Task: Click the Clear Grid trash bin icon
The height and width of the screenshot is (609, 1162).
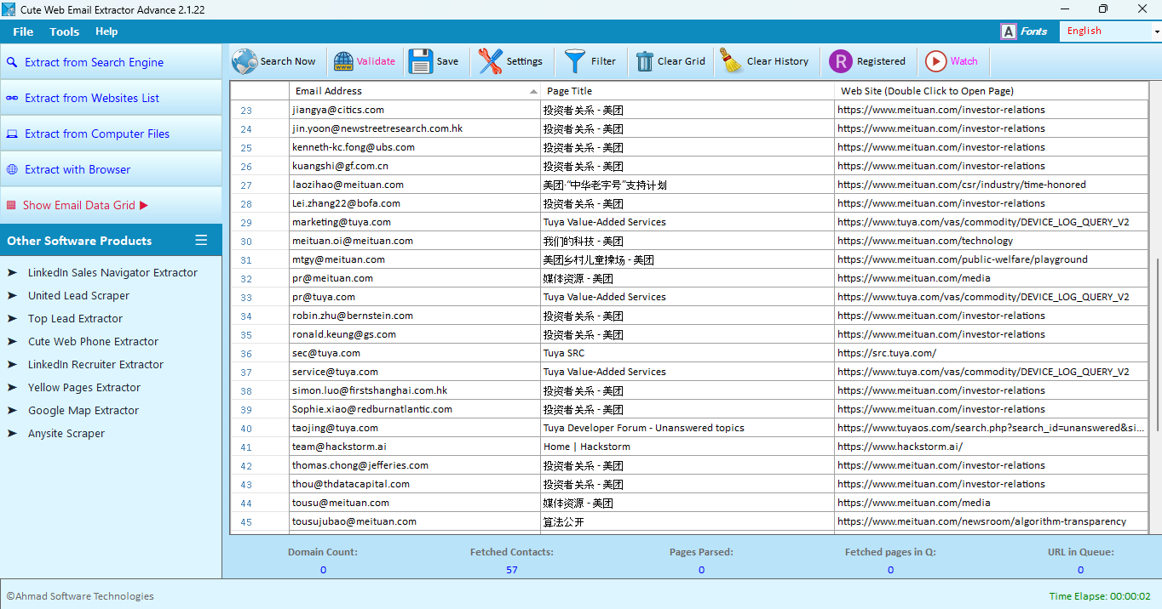Action: pyautogui.click(x=645, y=61)
